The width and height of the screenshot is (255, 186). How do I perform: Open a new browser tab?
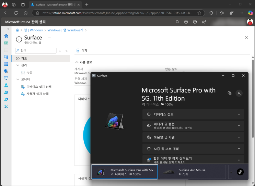pos(87,5)
